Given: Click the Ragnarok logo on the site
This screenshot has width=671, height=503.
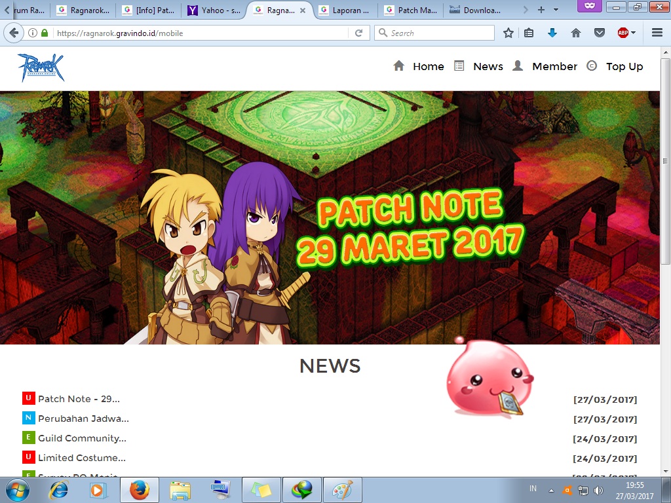Looking at the screenshot, I should pyautogui.click(x=41, y=67).
